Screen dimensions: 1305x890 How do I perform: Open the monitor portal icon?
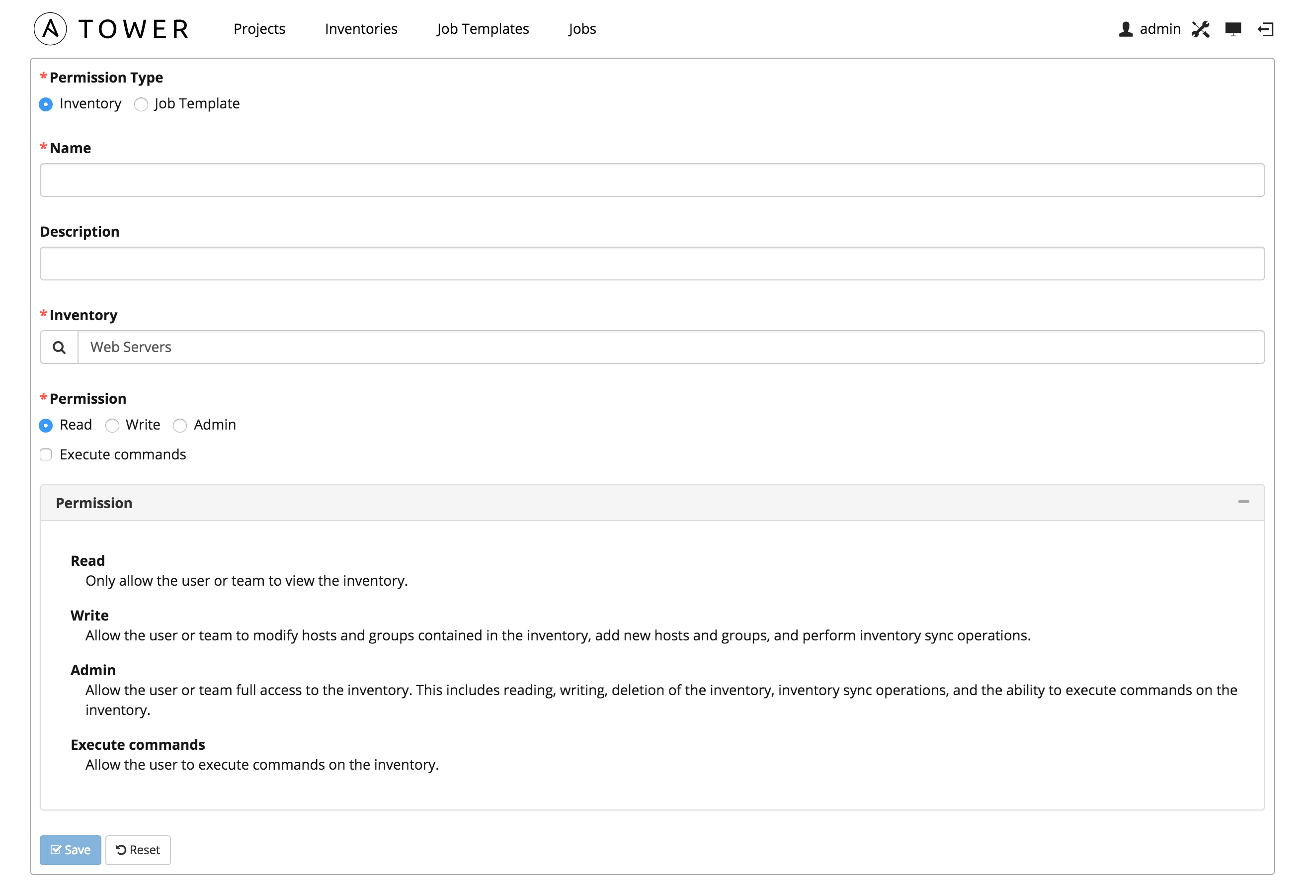tap(1233, 29)
